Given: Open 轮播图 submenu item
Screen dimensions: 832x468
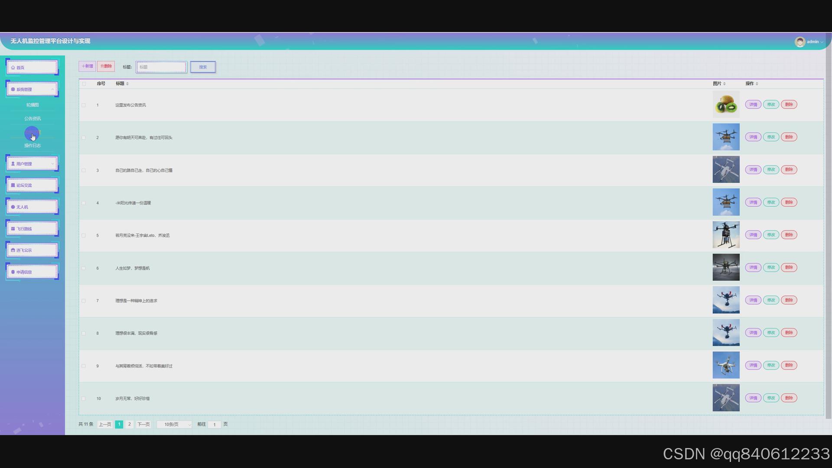Looking at the screenshot, I should tap(32, 105).
